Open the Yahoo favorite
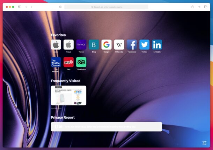 (x=81, y=45)
